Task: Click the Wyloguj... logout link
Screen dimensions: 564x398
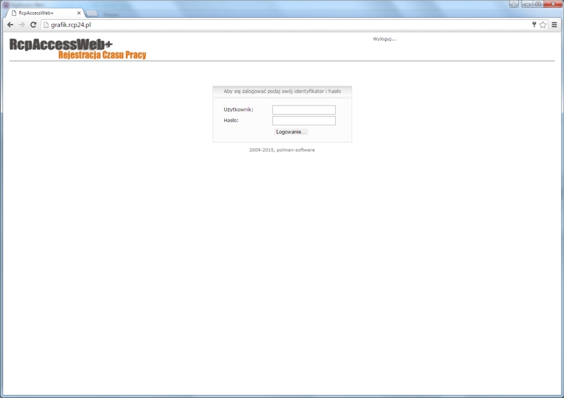Action: pos(384,39)
